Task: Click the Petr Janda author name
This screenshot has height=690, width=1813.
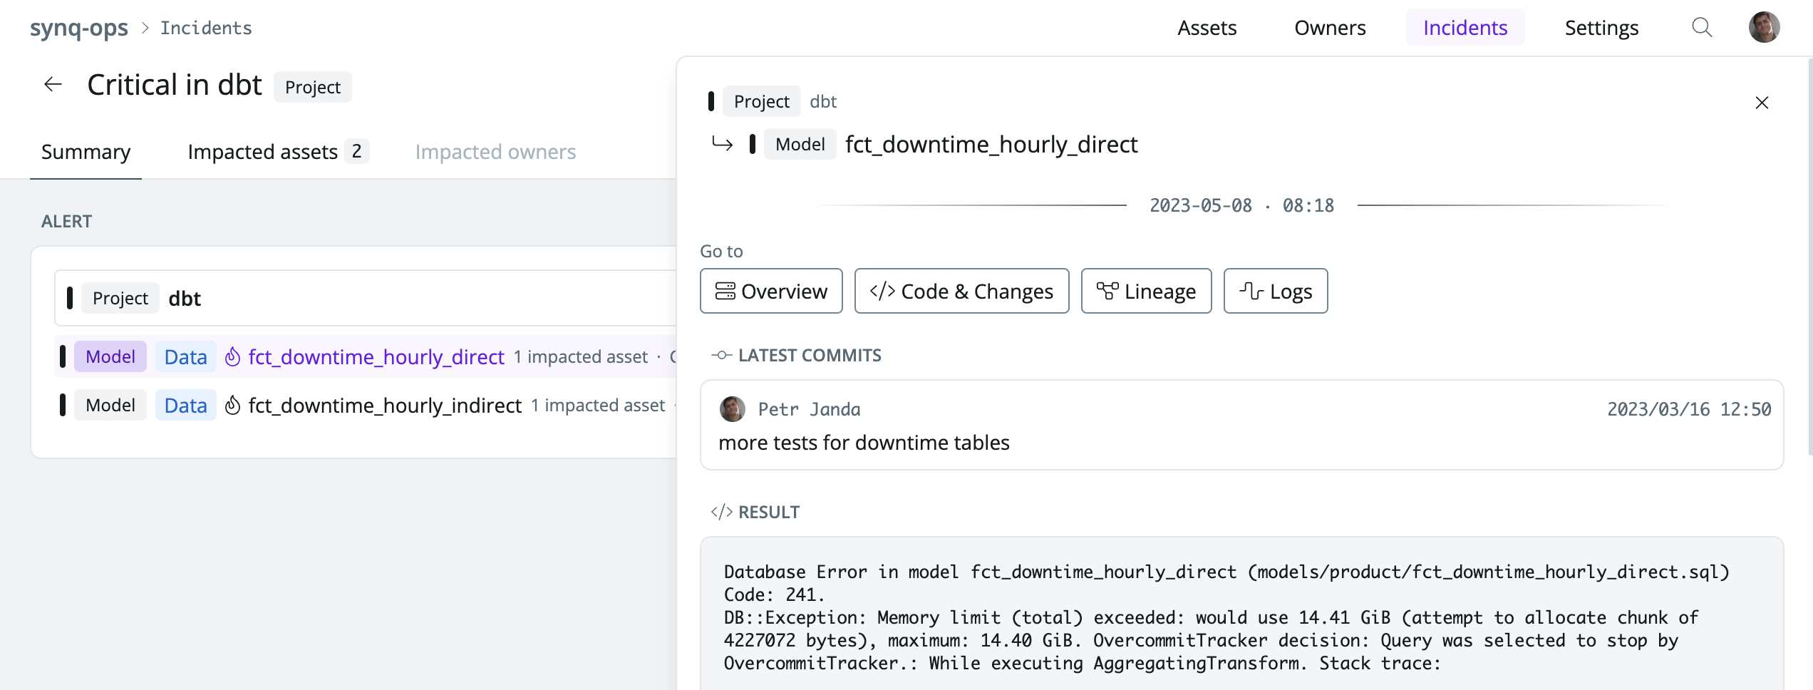Action: point(809,409)
